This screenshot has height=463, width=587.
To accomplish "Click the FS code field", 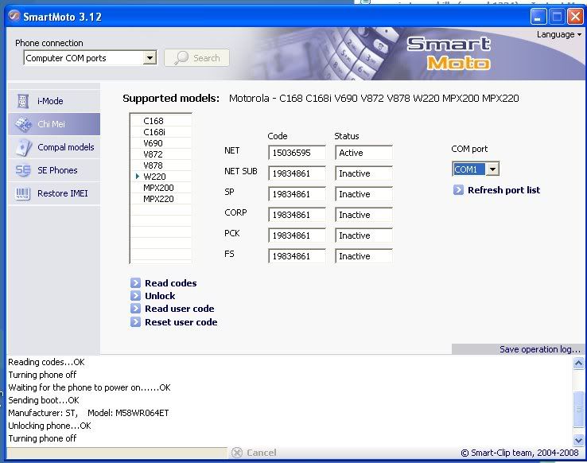I will [x=297, y=256].
